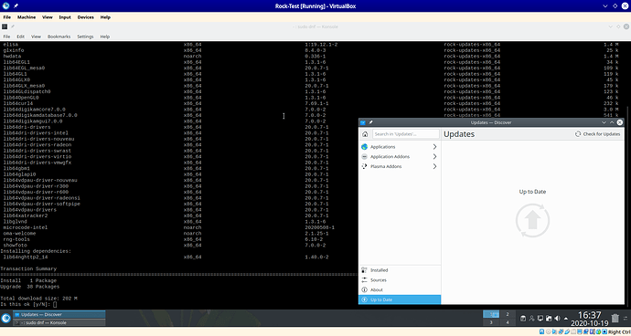The image size is (631, 336).
Task: Click the Sources icon in Discover sidebar
Action: coord(364,280)
